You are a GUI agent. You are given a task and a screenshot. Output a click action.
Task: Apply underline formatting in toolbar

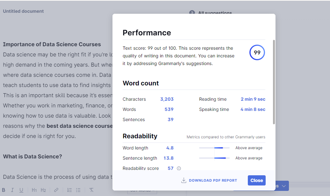tap(21, 190)
